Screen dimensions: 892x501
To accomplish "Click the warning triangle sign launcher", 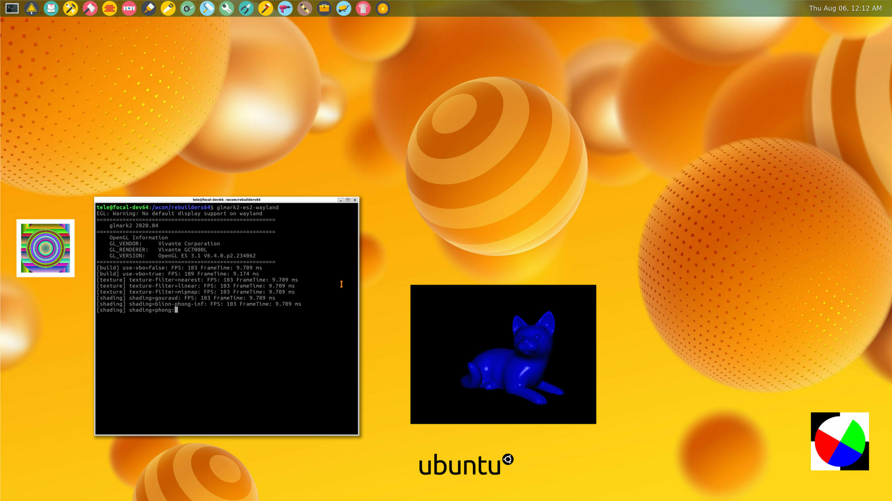I will (x=31, y=8).
